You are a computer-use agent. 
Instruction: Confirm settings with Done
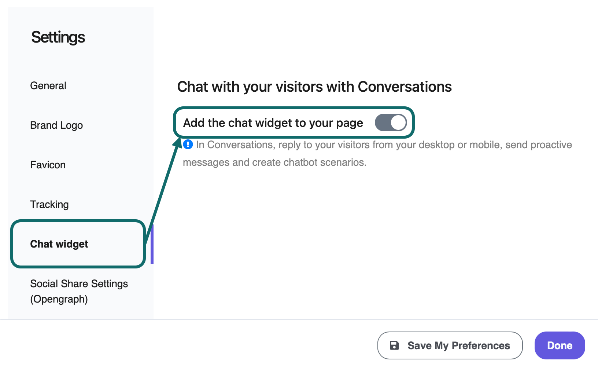tap(560, 345)
